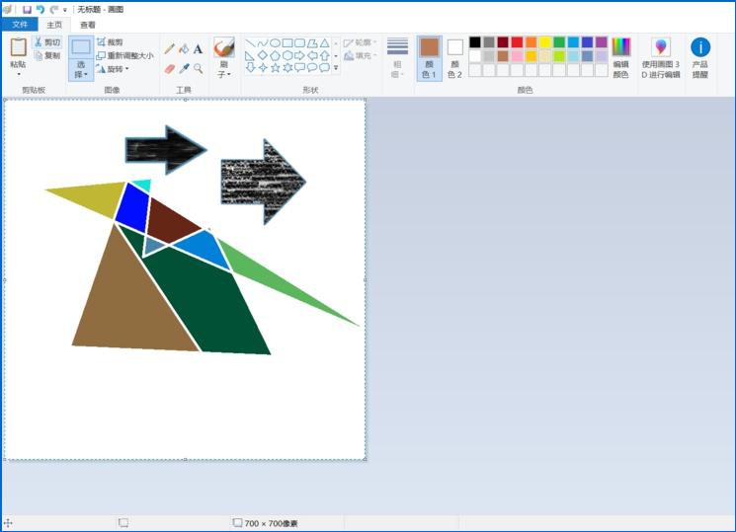Click the 复制 (Copy) button
Image resolution: width=736 pixels, height=532 pixels.
47,55
